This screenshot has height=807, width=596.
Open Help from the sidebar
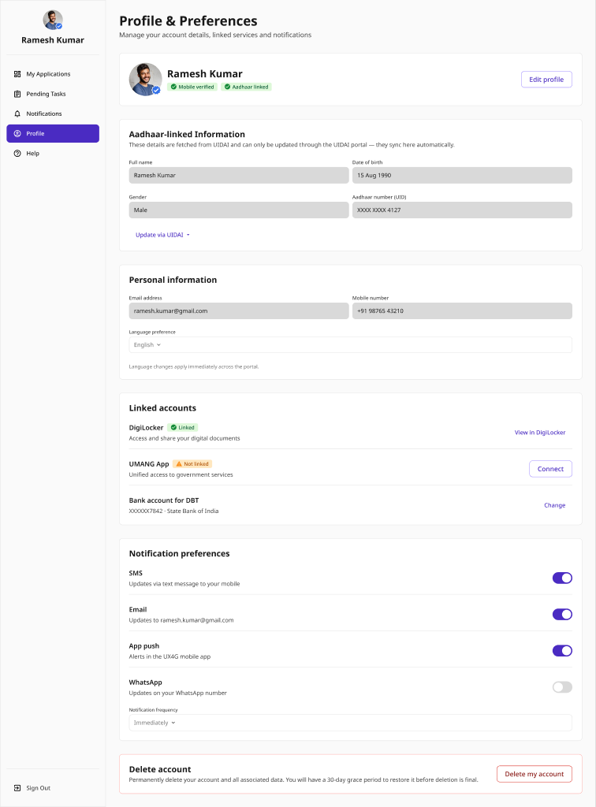tap(53, 154)
